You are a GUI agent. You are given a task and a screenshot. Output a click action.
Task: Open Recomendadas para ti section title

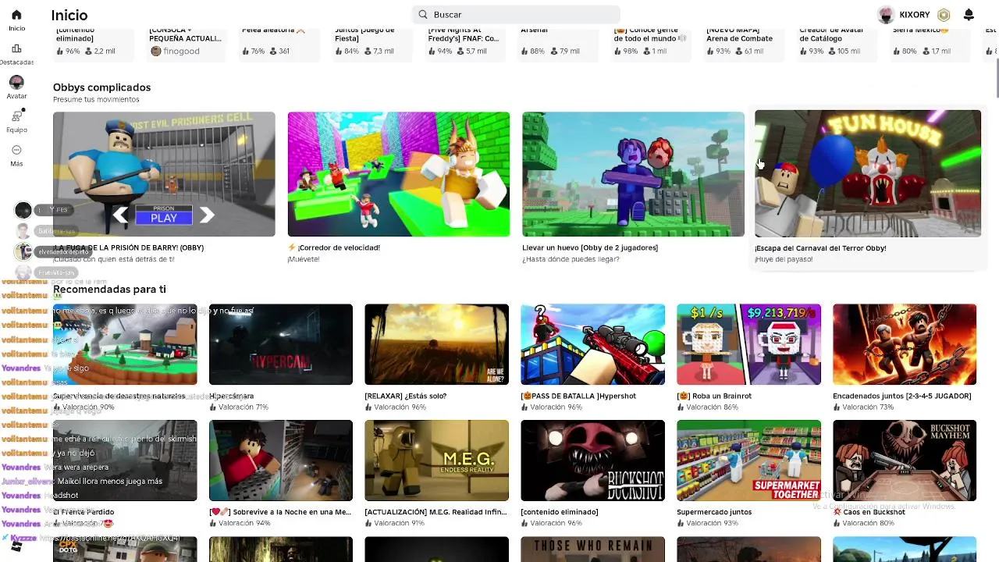[x=109, y=289]
